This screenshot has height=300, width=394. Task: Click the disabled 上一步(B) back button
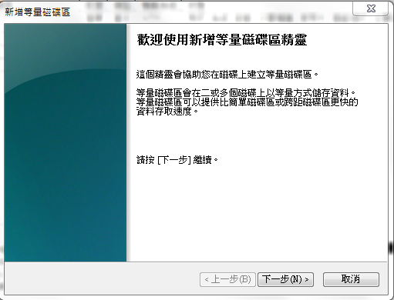coord(227,279)
